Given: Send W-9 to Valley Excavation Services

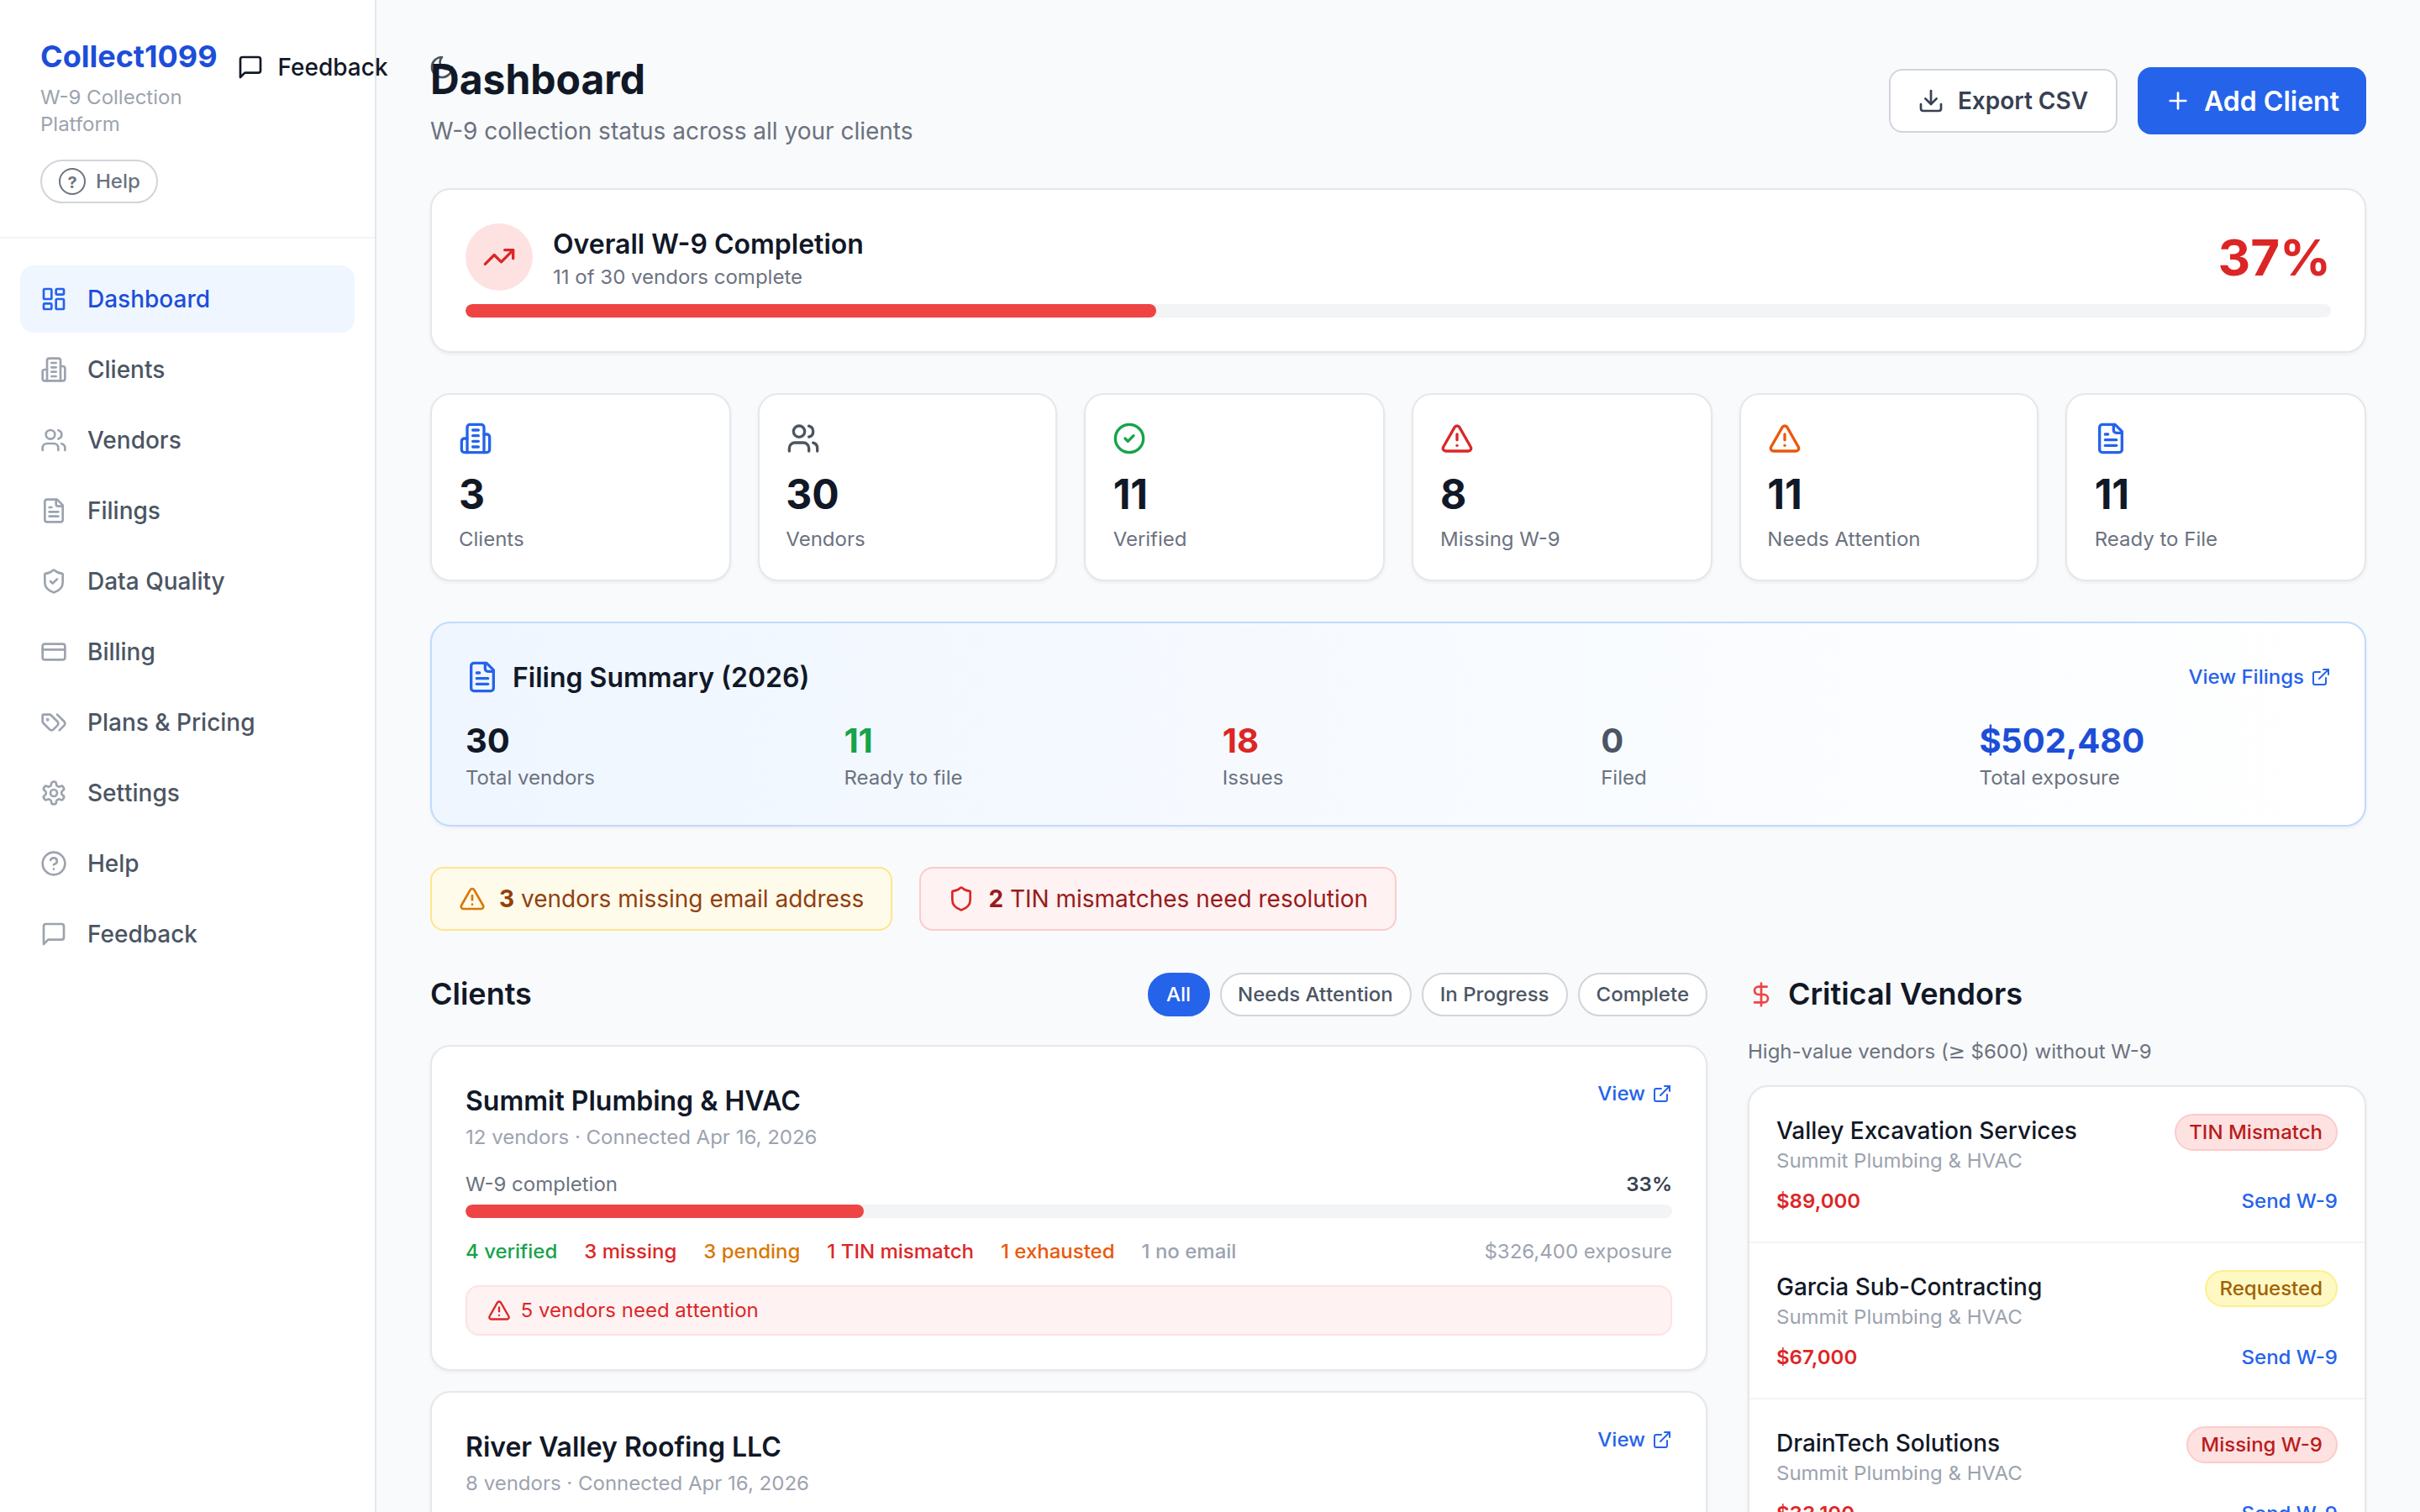Looking at the screenshot, I should (2288, 1200).
